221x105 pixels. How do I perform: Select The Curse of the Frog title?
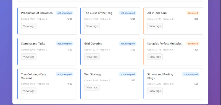[x=98, y=13]
